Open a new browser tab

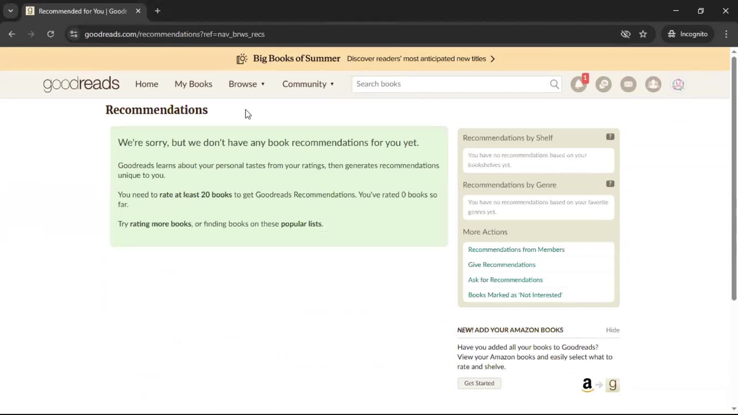[x=158, y=11]
